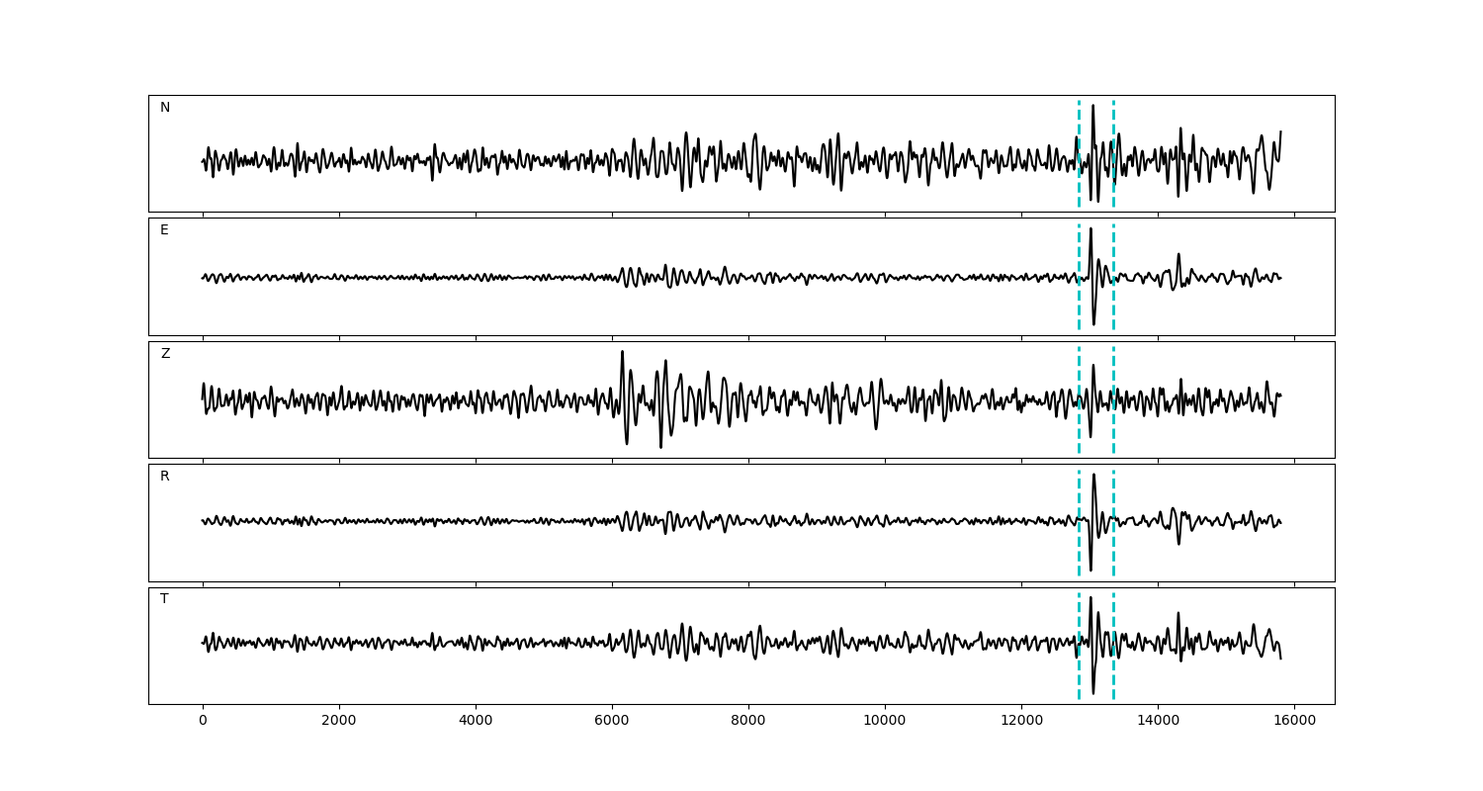
Task: Click the 16000 x-axis tick label
Action: click(1294, 721)
